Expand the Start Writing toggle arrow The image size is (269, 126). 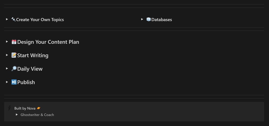click(x=7, y=55)
